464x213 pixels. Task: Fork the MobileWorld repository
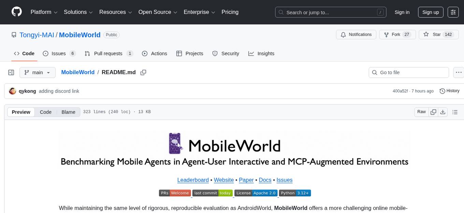394,34
